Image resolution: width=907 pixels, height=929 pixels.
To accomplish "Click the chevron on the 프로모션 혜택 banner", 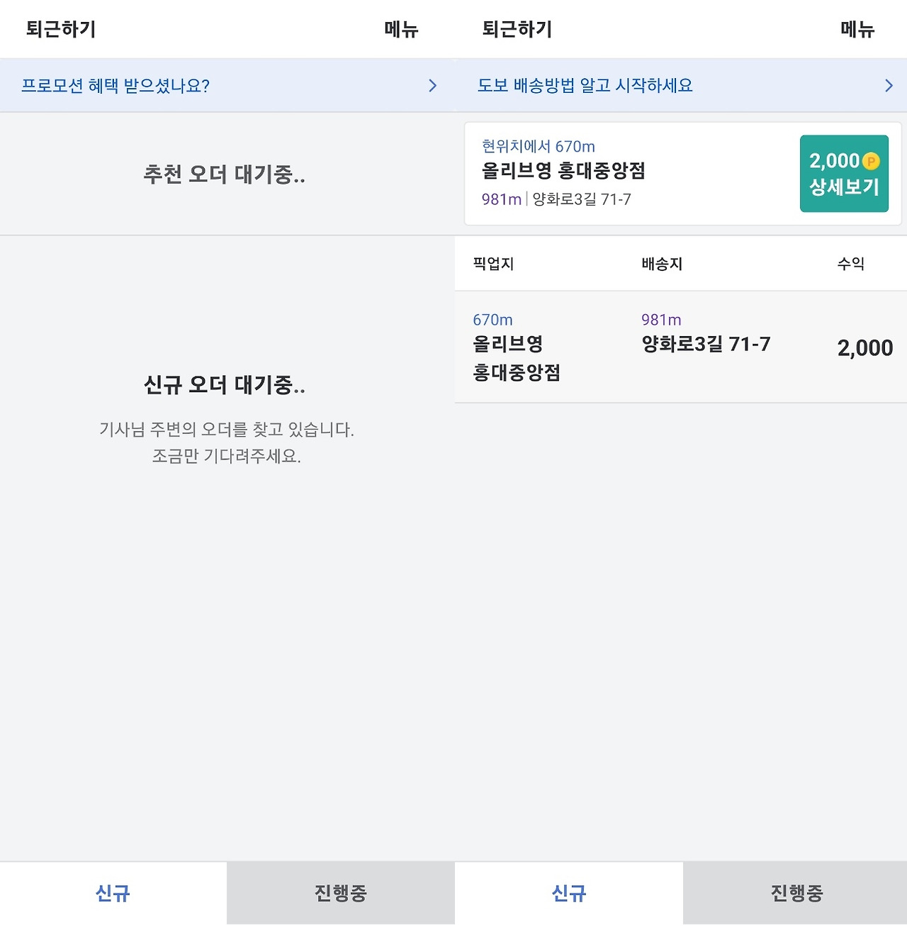I will (433, 86).
